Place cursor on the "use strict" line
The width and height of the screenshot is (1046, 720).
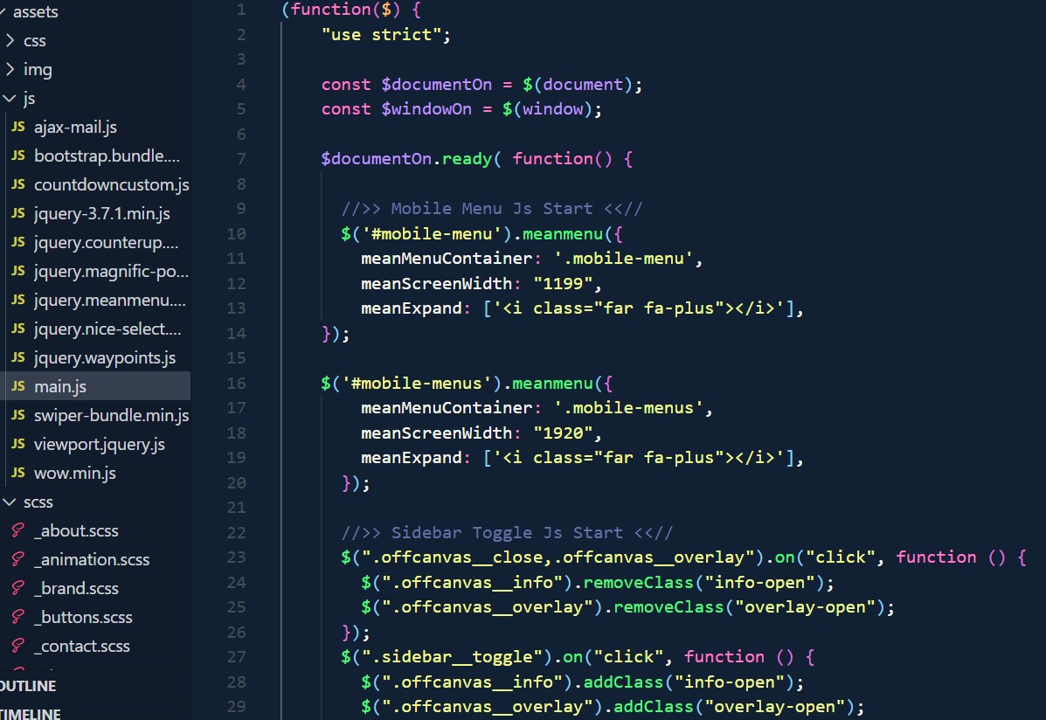click(x=384, y=35)
